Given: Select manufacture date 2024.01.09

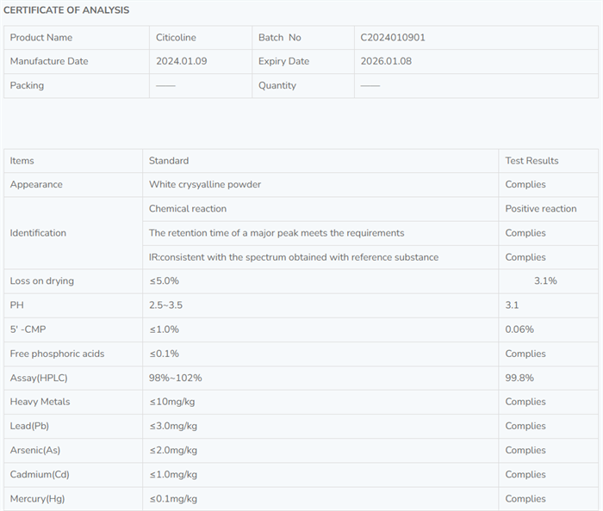Looking at the screenshot, I should pyautogui.click(x=182, y=61).
